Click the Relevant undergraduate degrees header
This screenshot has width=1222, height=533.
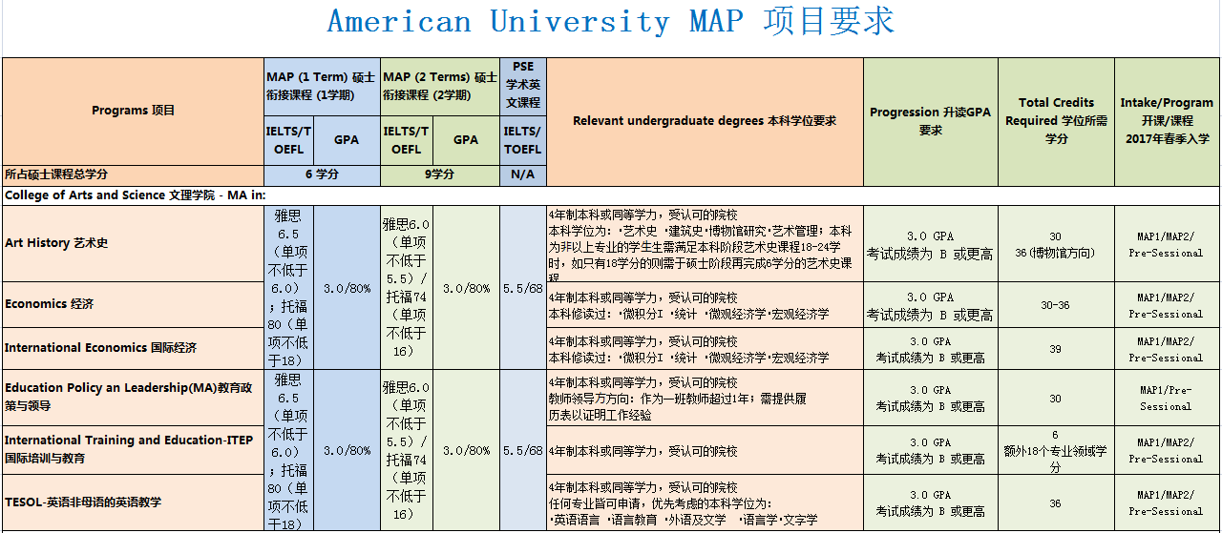pos(705,121)
